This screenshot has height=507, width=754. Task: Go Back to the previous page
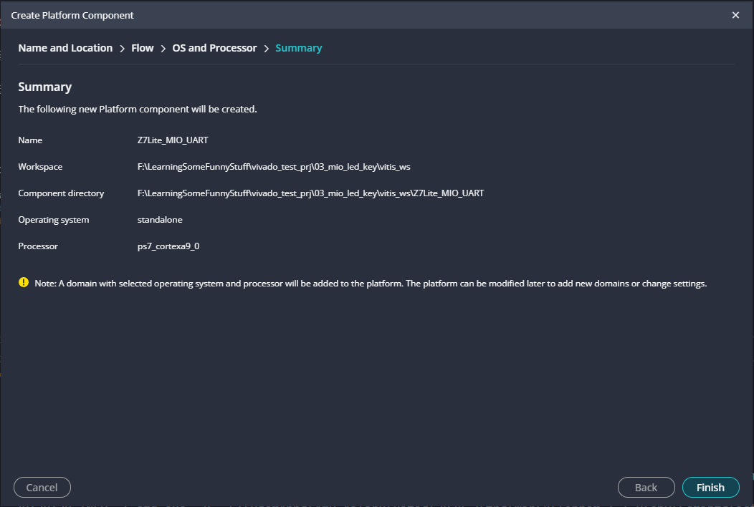point(646,487)
